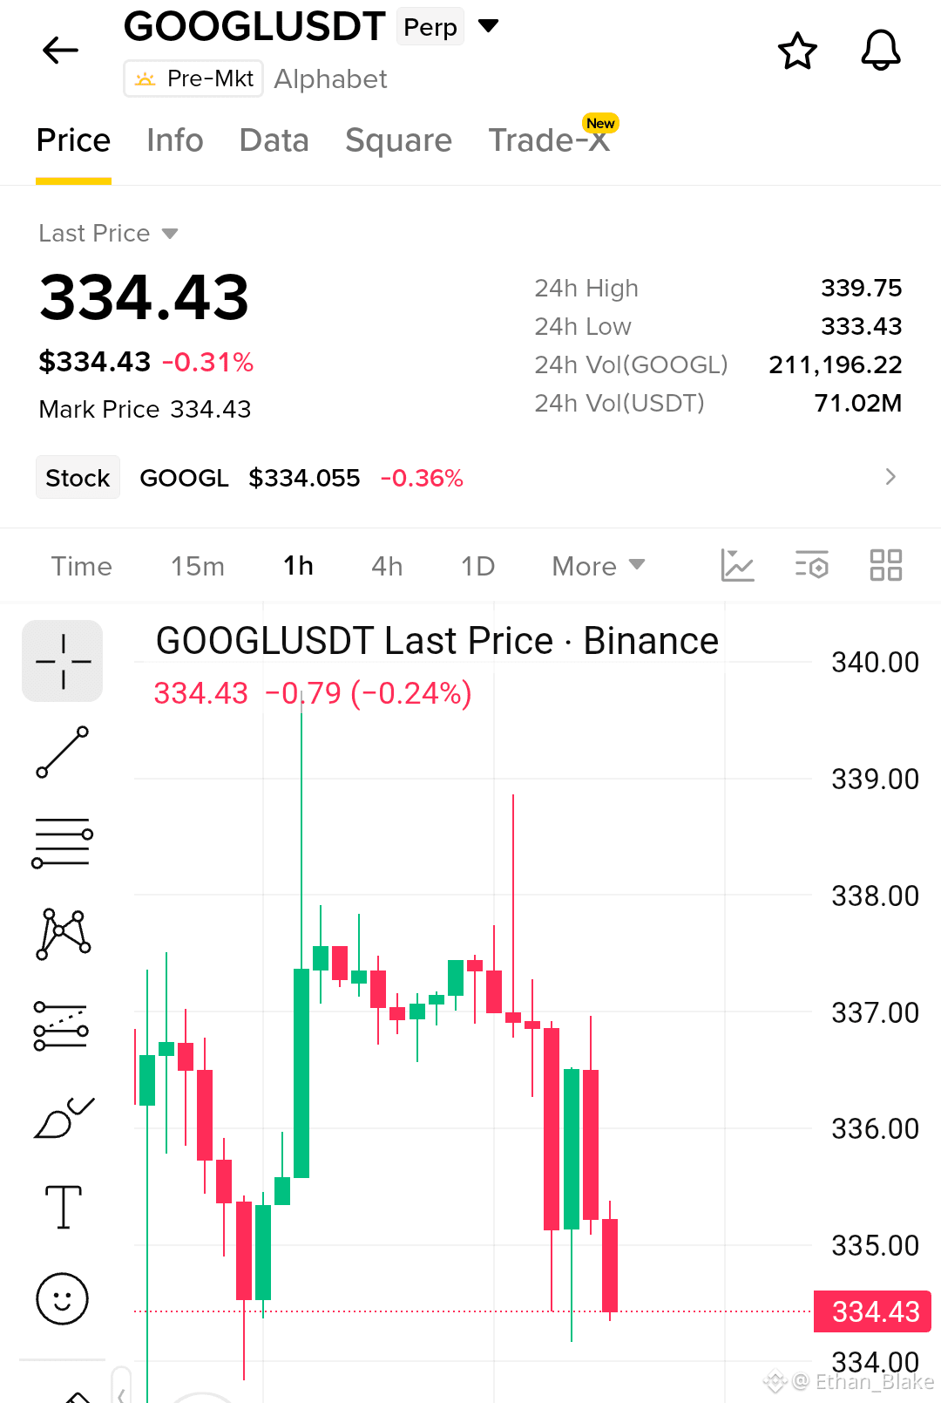The height and width of the screenshot is (1403, 941).
Task: Select the trend line drawing tool
Action: pyautogui.click(x=63, y=752)
